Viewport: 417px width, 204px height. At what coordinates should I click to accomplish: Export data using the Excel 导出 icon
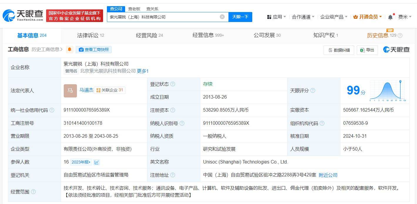click(x=362, y=50)
